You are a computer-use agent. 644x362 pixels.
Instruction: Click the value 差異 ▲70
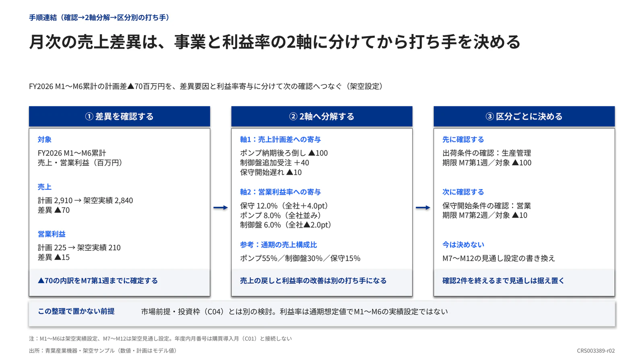[x=54, y=210]
